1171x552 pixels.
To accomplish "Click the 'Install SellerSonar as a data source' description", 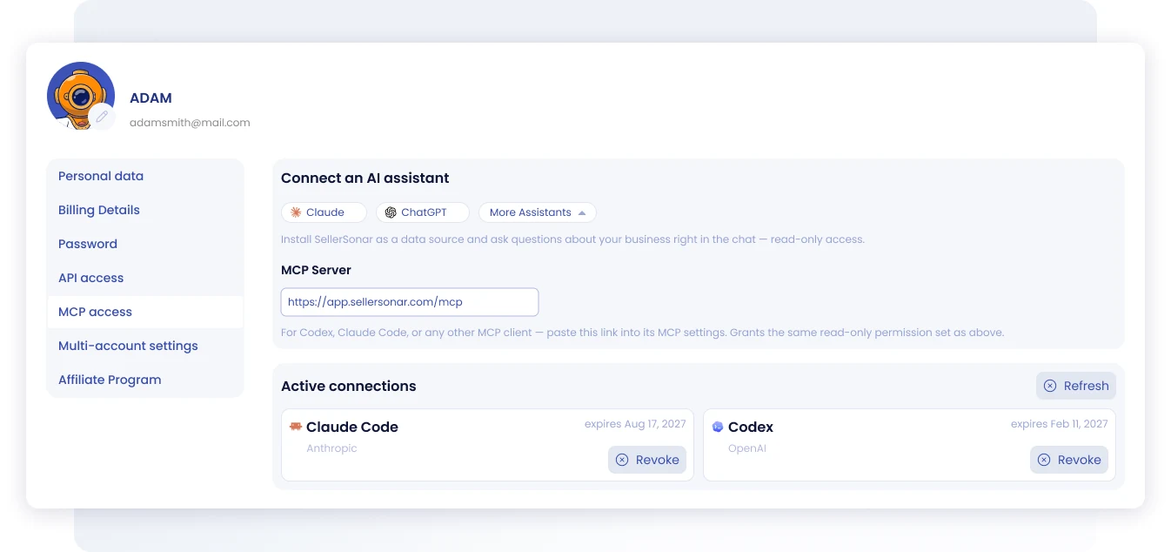I will [x=572, y=239].
